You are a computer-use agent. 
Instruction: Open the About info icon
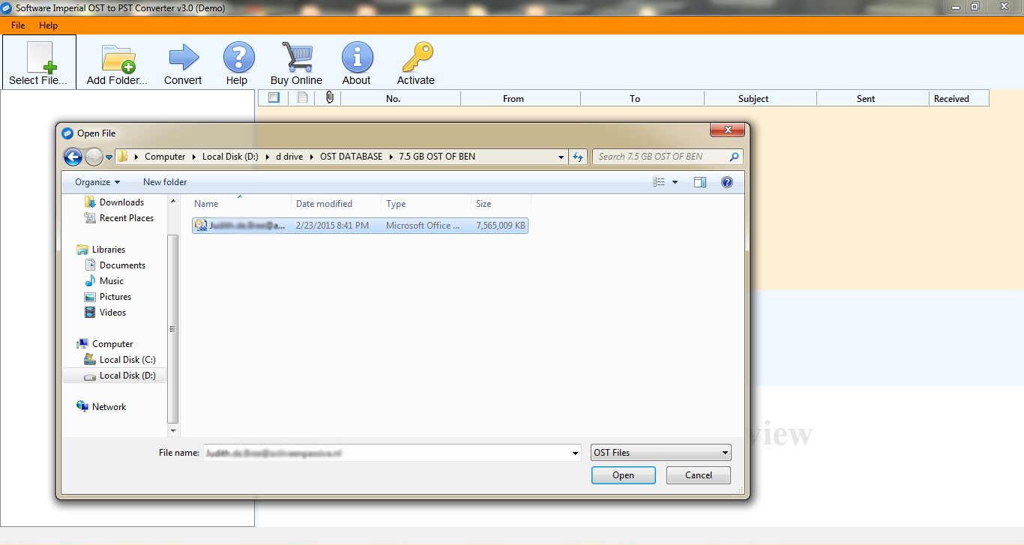[x=357, y=57]
